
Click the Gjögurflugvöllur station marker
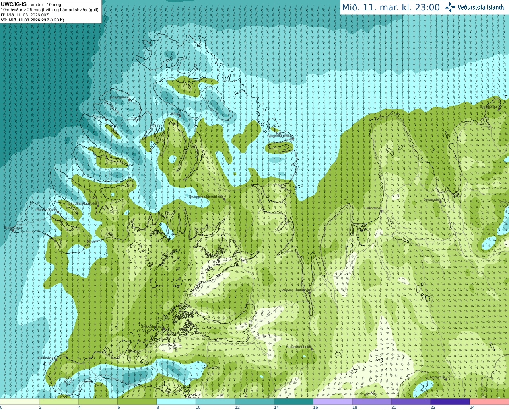(x=292, y=138)
